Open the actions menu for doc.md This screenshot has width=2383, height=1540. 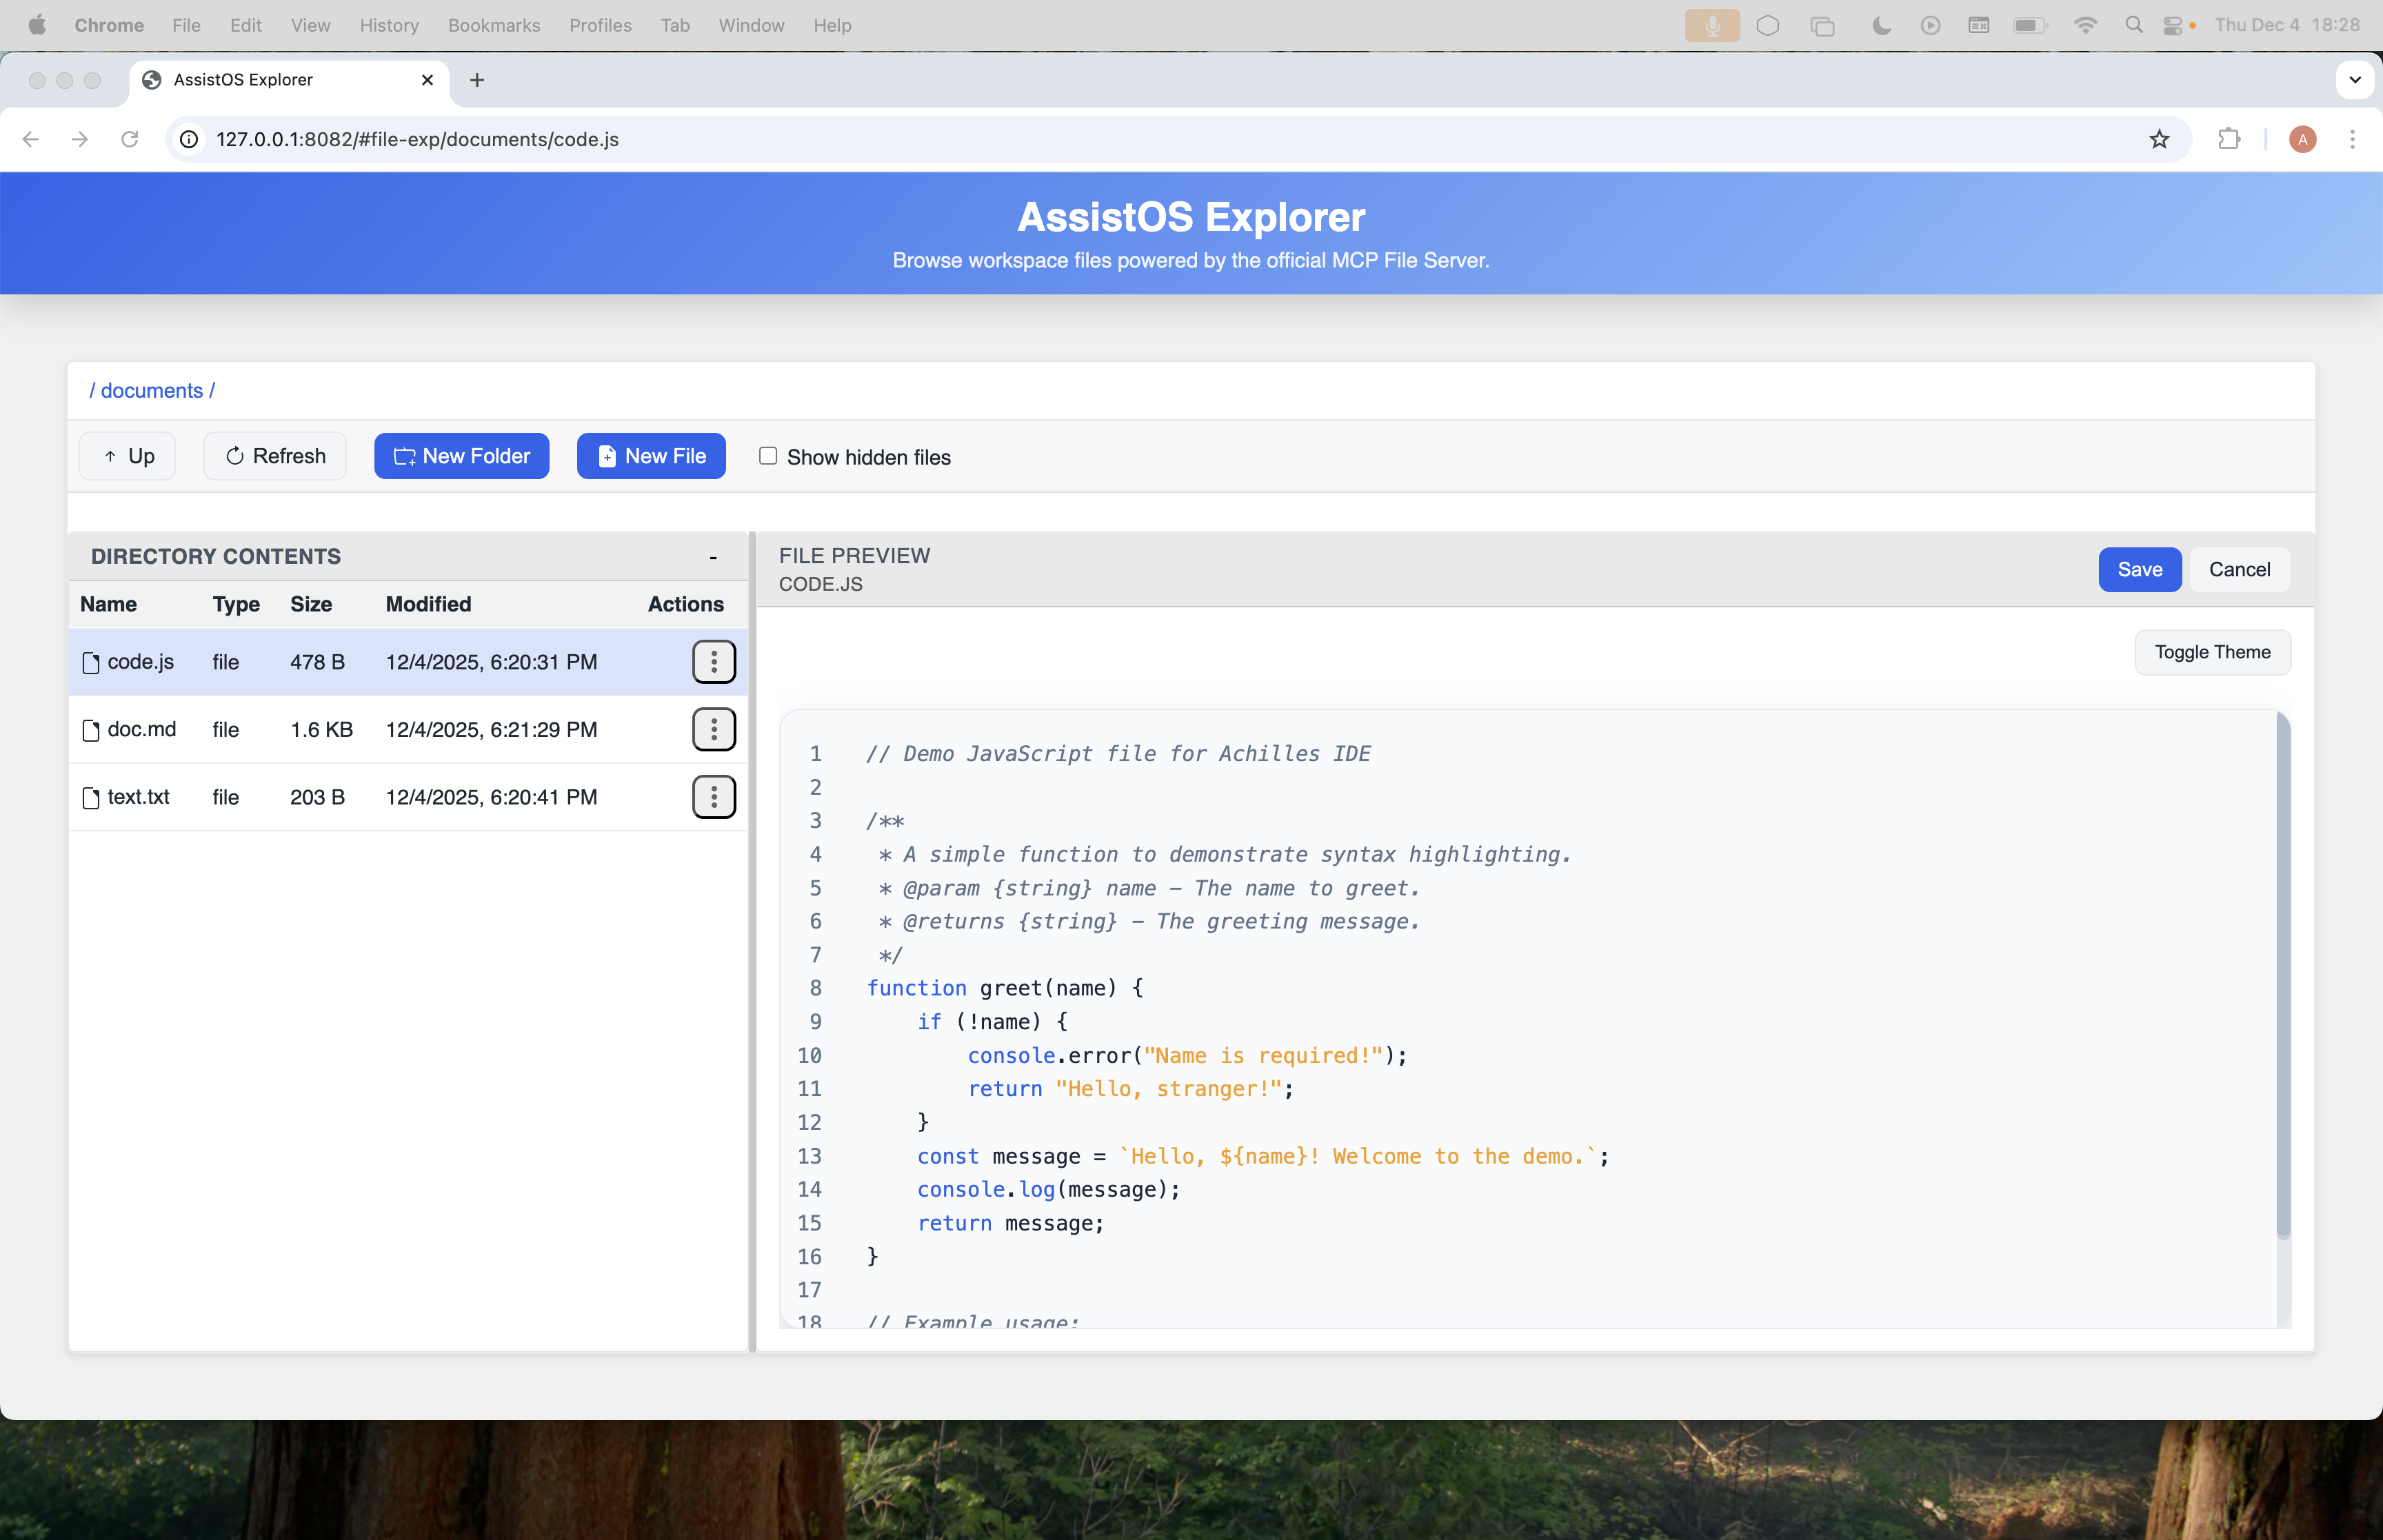(714, 729)
